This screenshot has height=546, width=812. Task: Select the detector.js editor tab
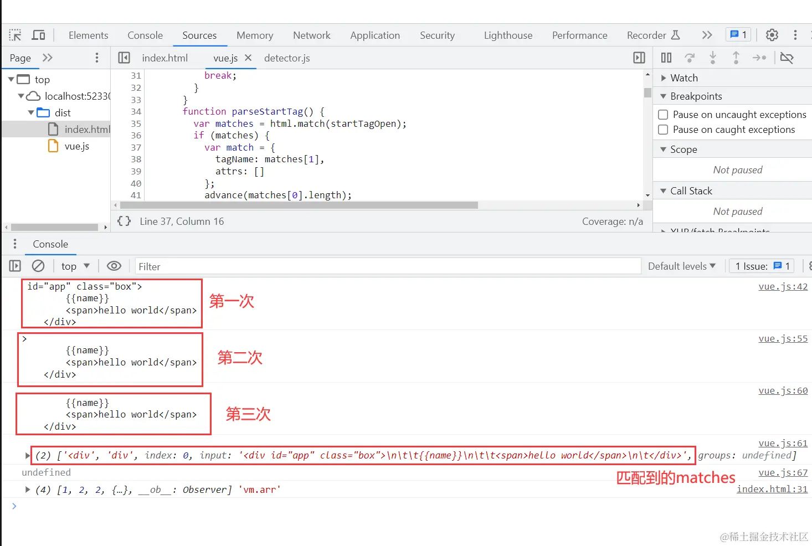tap(287, 58)
